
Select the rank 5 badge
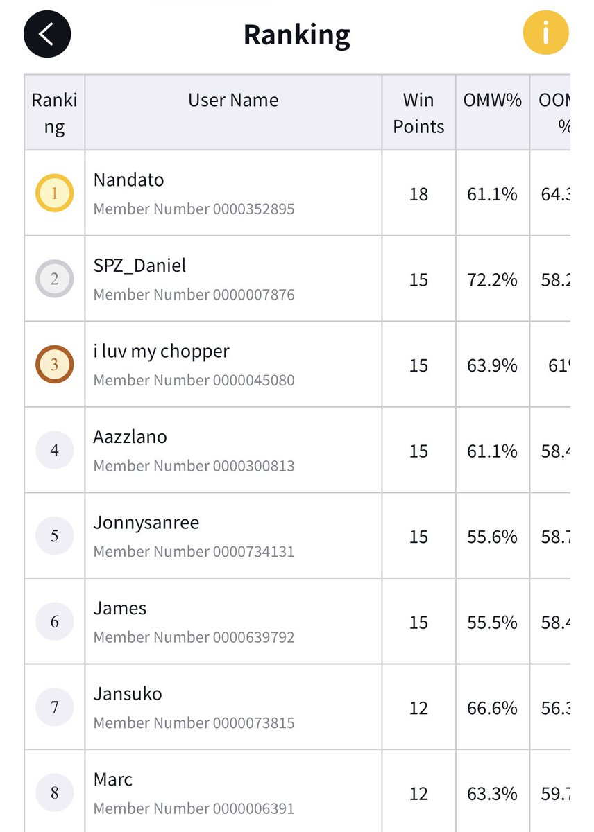coord(54,535)
